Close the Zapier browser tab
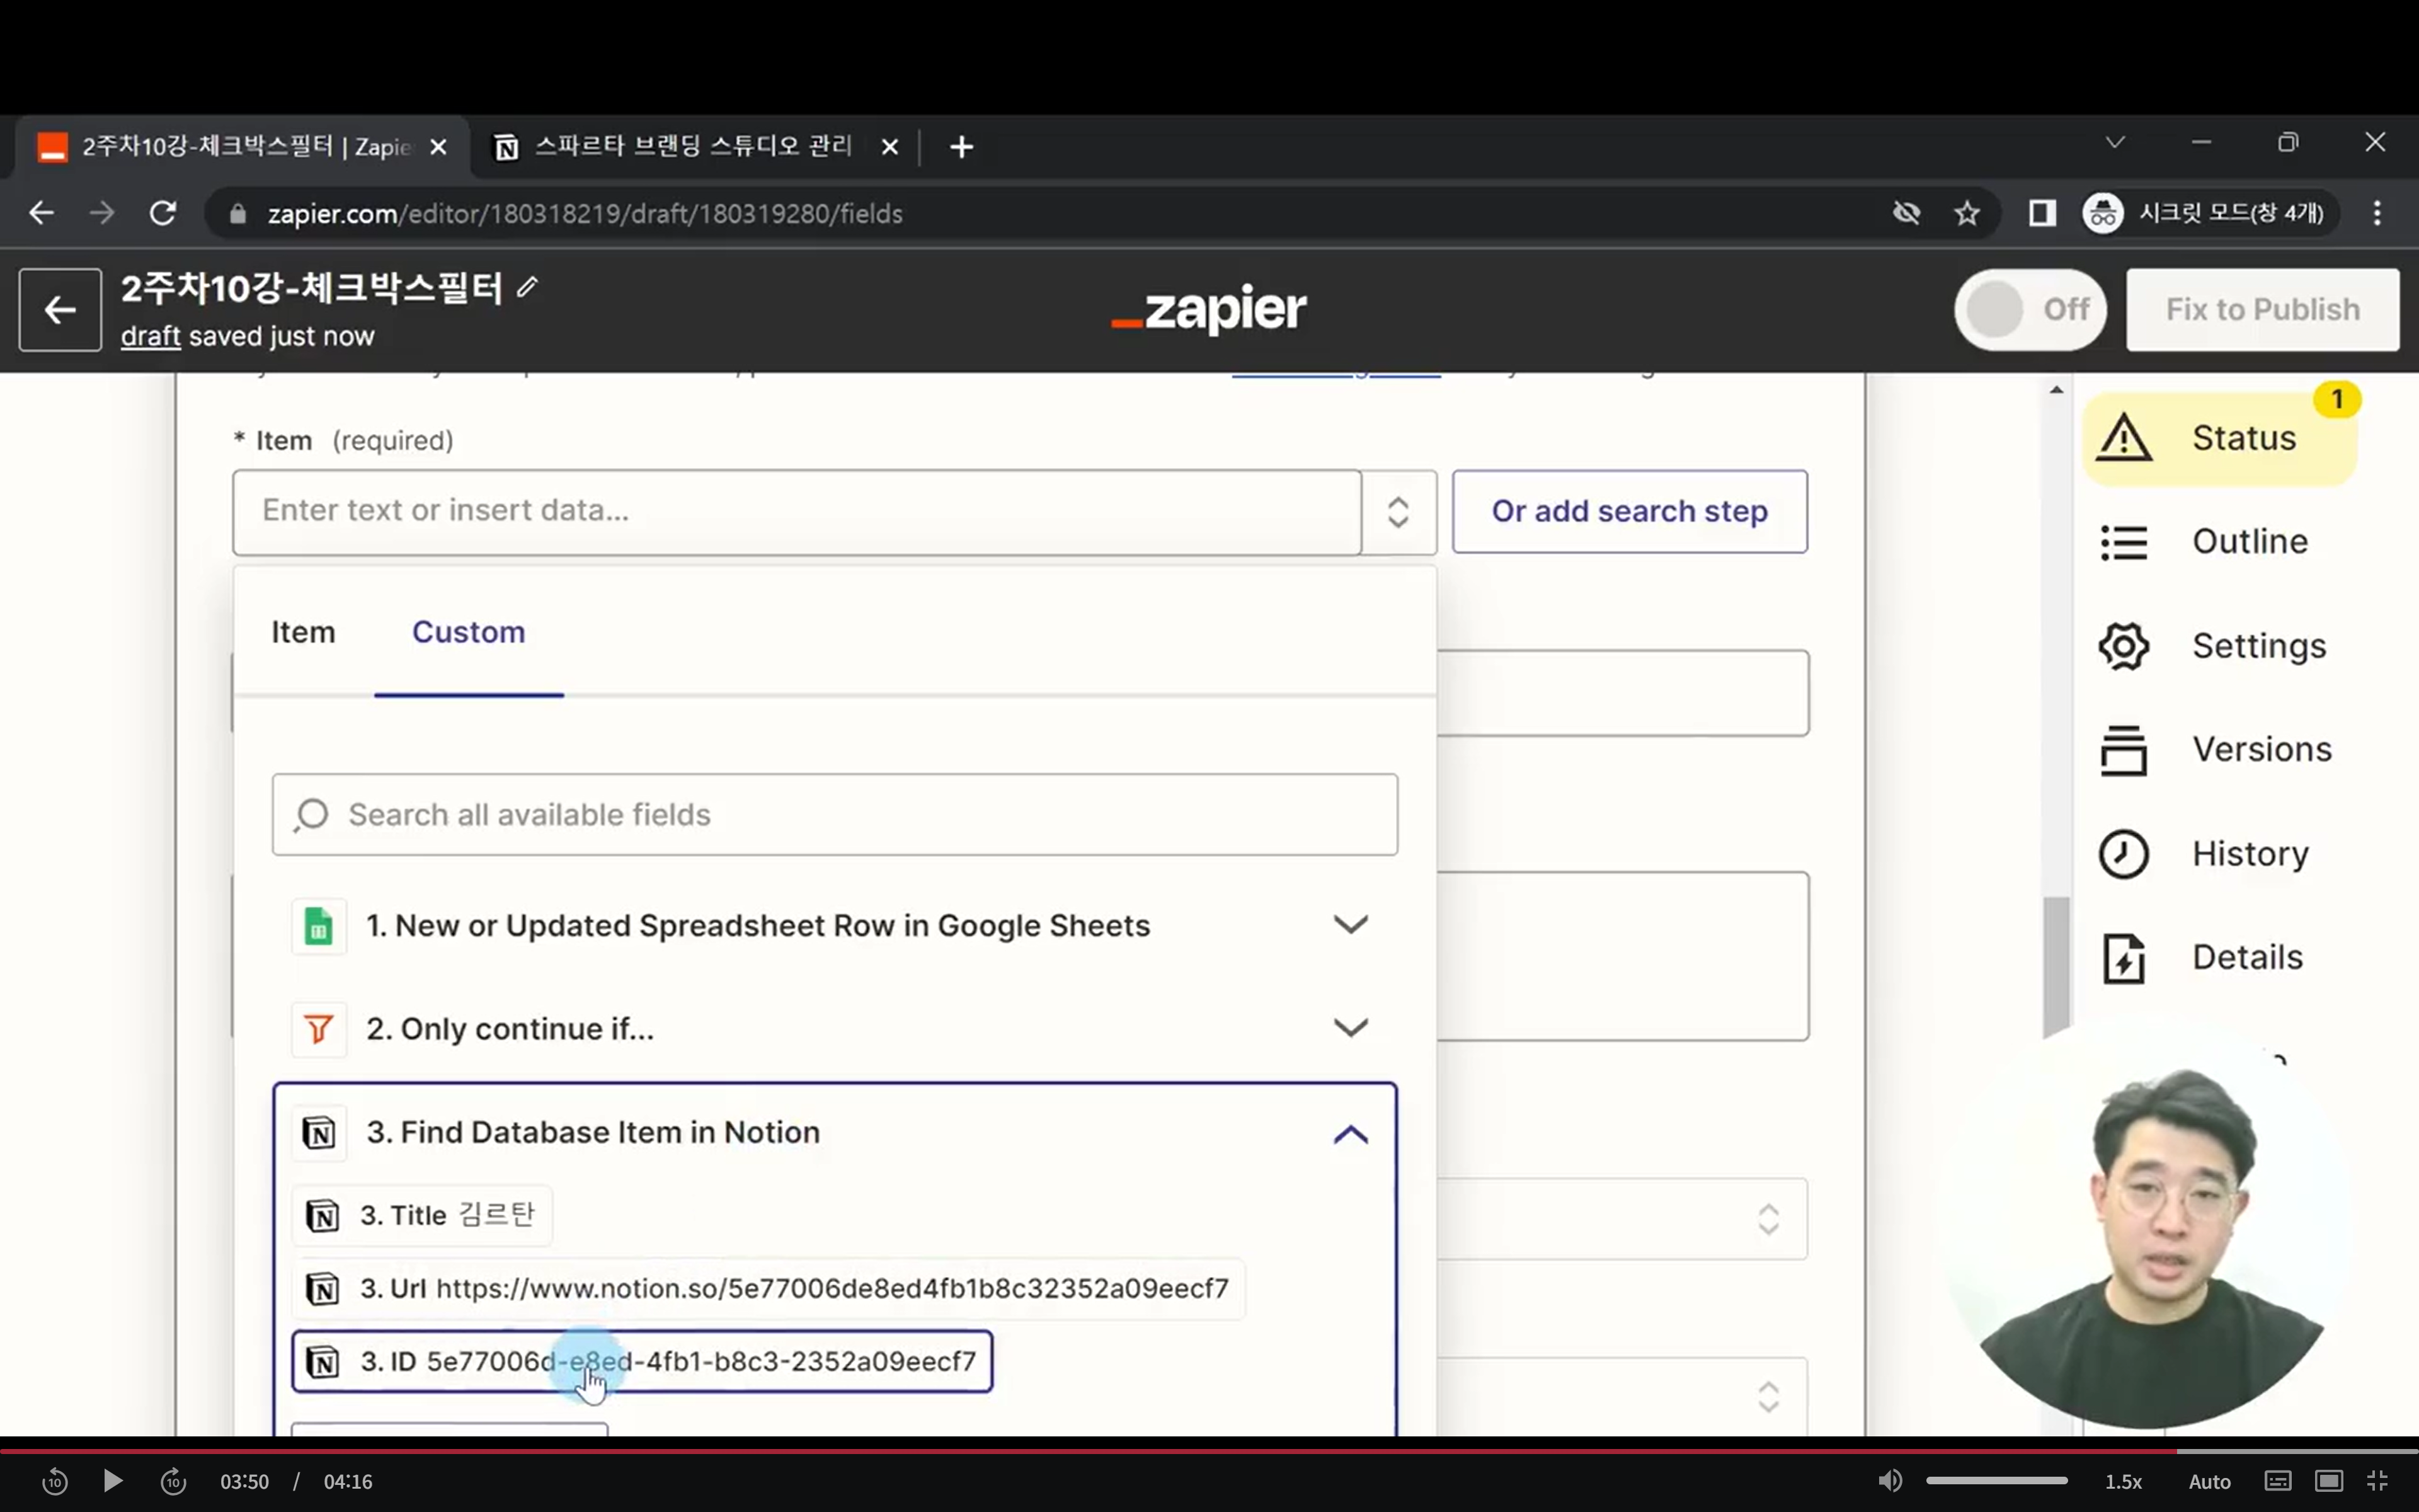Screen dimensions: 2419x1512 tap(438, 148)
